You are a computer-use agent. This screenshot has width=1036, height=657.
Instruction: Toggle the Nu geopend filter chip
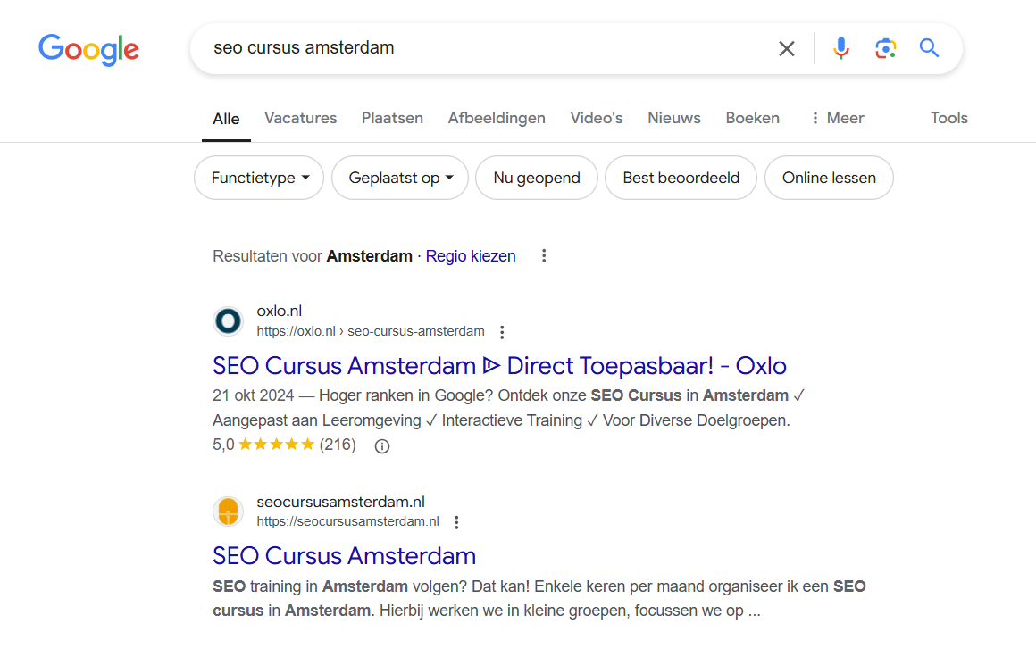tap(536, 178)
